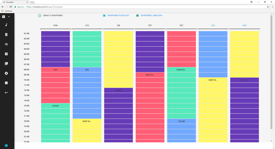Select the ČET day column header

point(150,25)
